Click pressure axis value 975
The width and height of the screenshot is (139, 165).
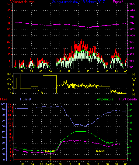[131, 67]
